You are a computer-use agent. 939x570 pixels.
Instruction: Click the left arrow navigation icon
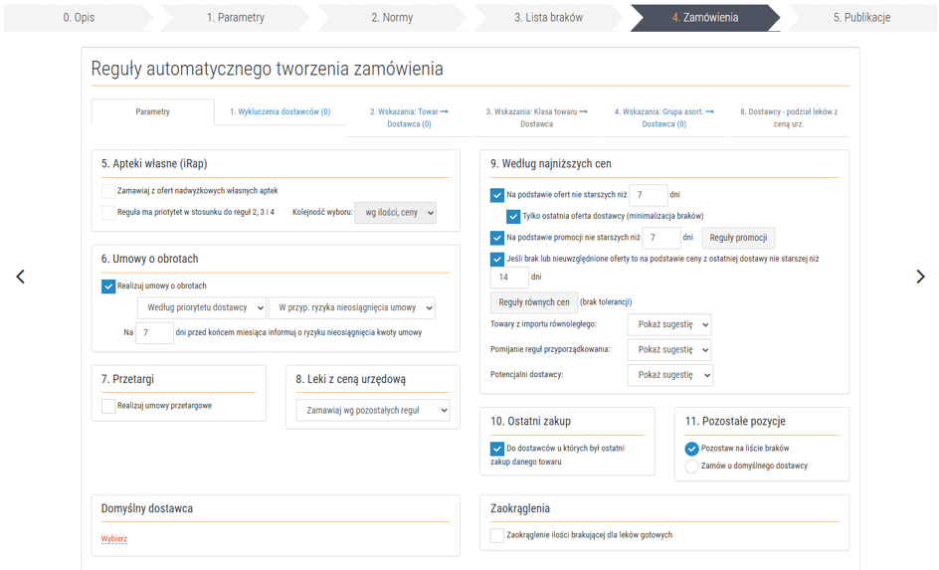click(20, 277)
